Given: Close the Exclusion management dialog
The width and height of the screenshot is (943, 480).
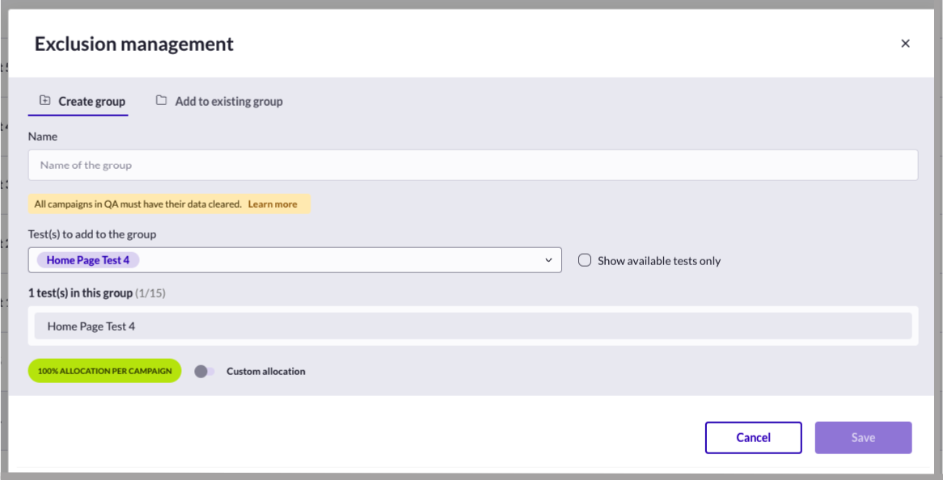Looking at the screenshot, I should [x=905, y=44].
